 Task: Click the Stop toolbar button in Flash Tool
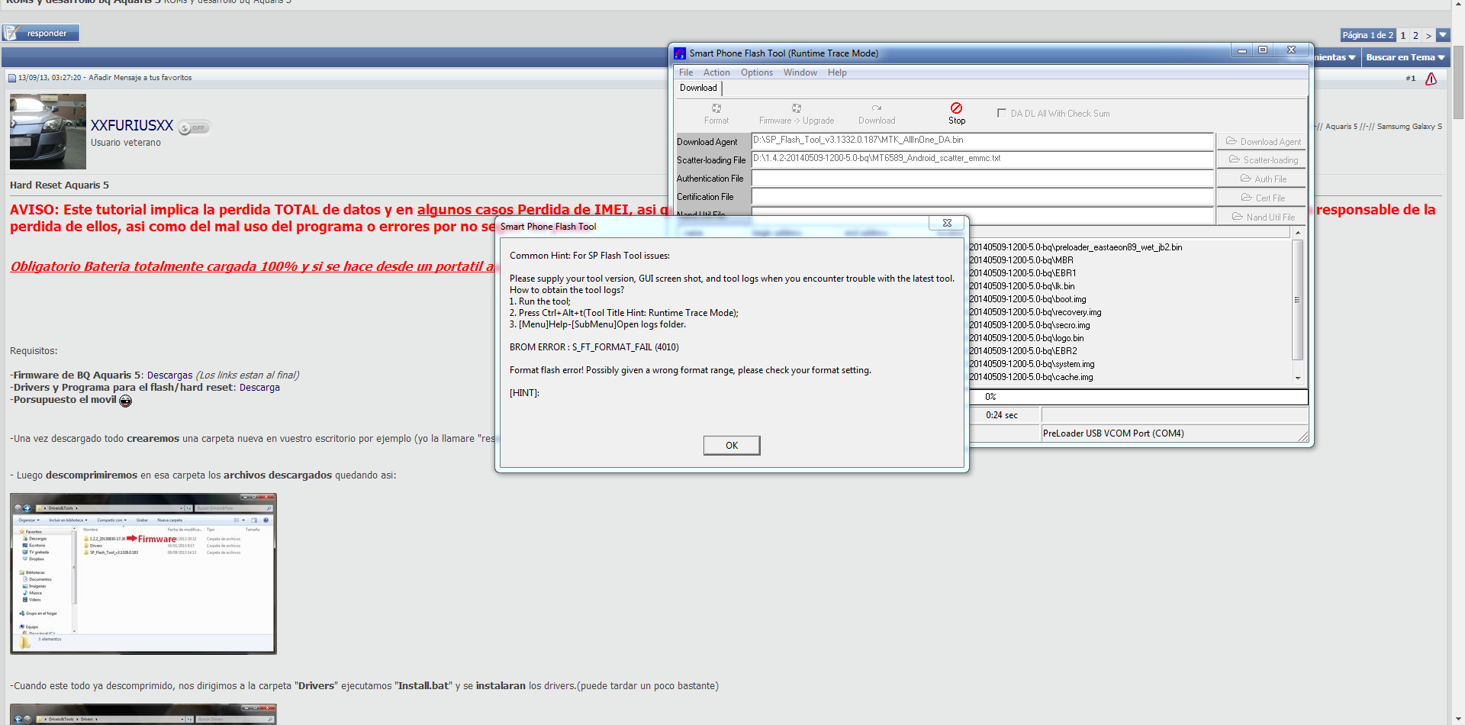click(x=957, y=114)
